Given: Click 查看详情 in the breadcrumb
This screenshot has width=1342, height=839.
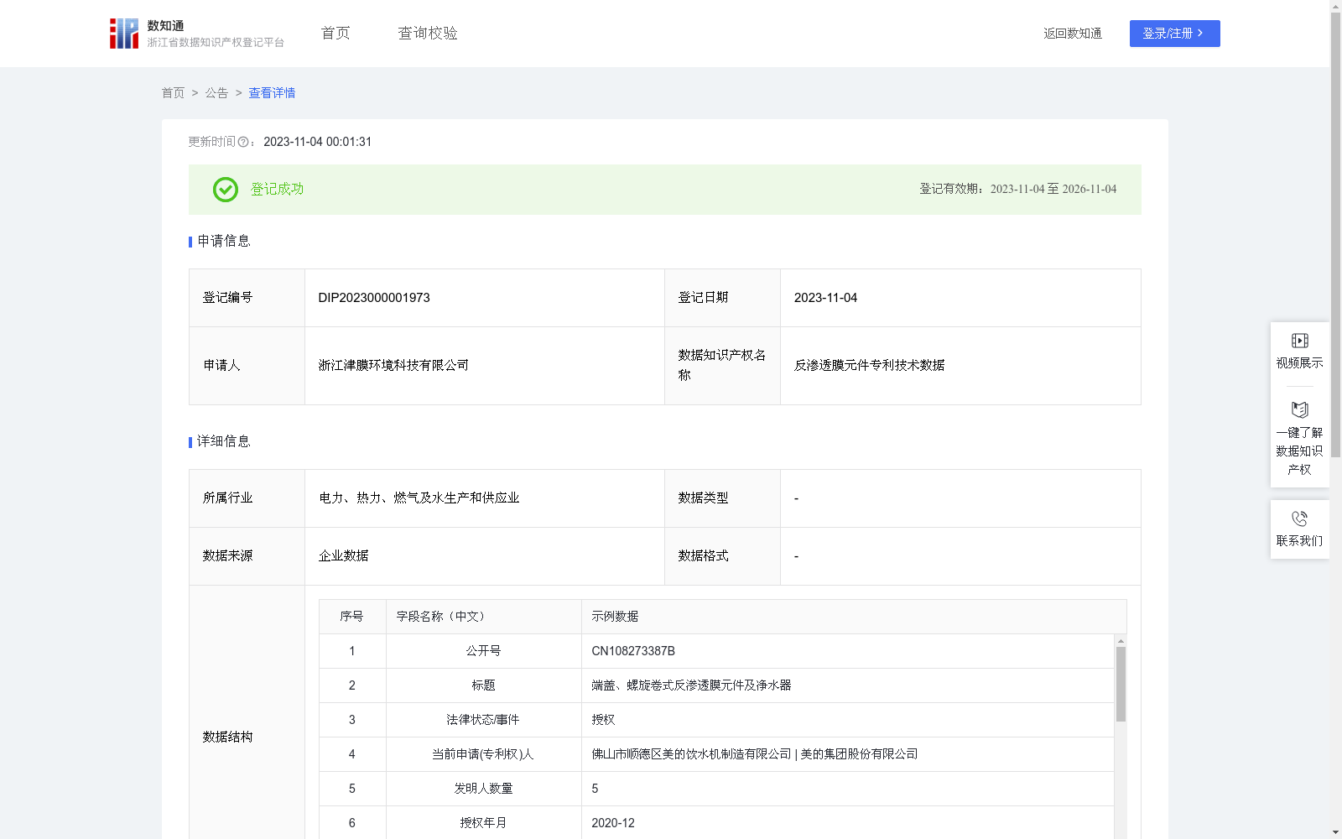Looking at the screenshot, I should point(272,93).
